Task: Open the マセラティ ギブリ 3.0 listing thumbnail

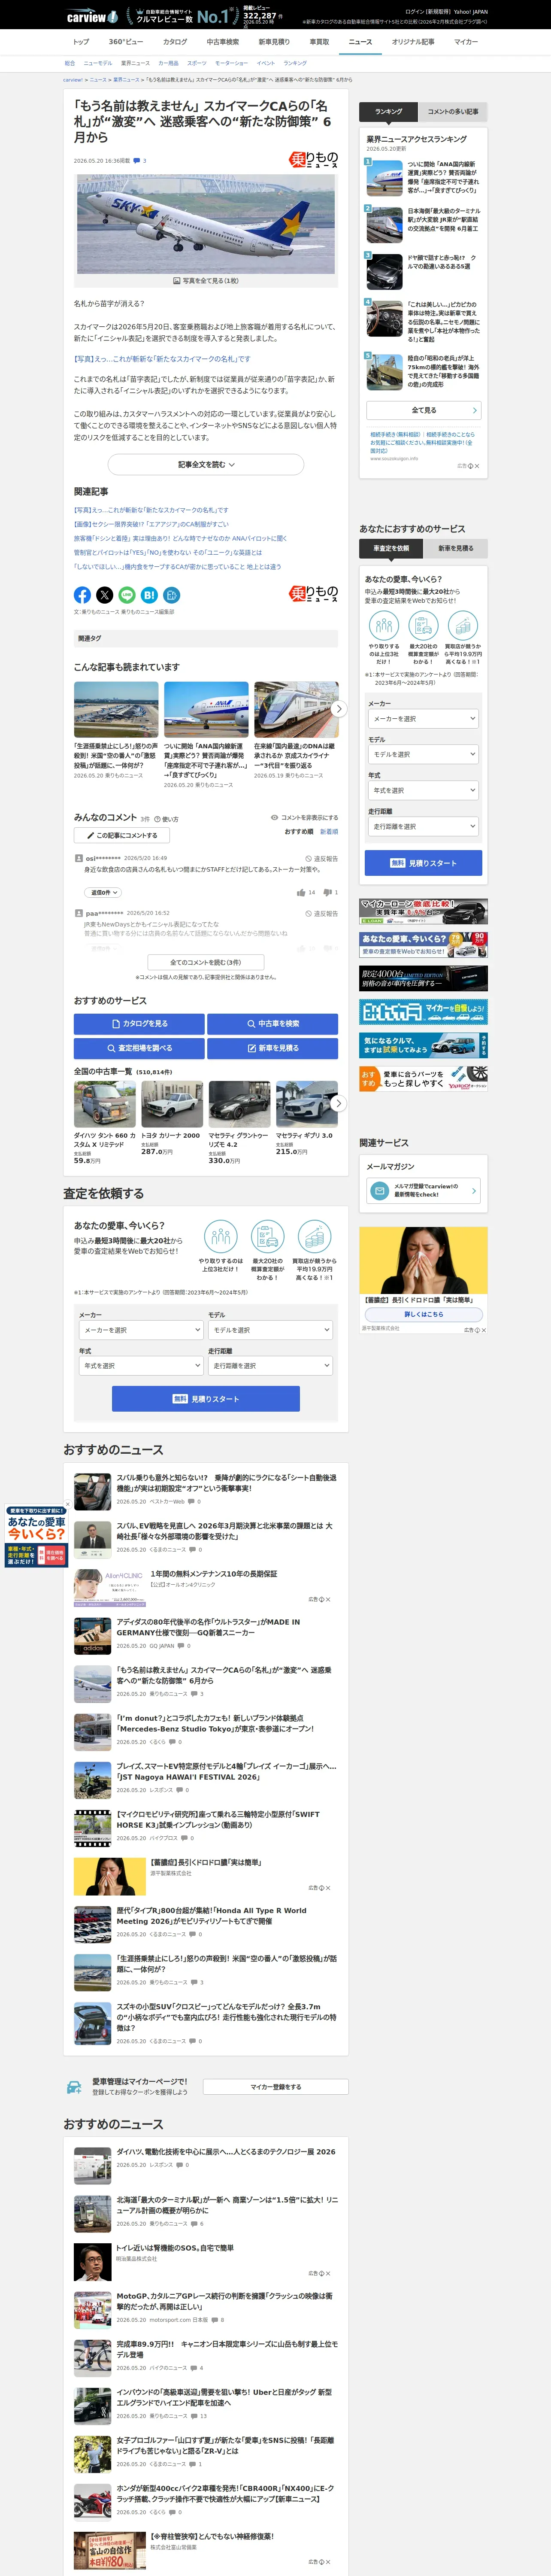Action: [x=307, y=1104]
